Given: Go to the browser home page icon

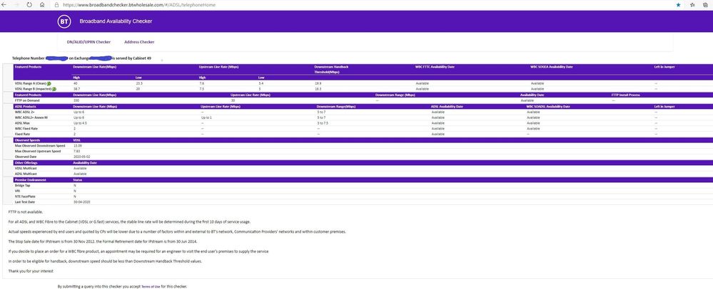Looking at the screenshot, I should tap(42, 4).
